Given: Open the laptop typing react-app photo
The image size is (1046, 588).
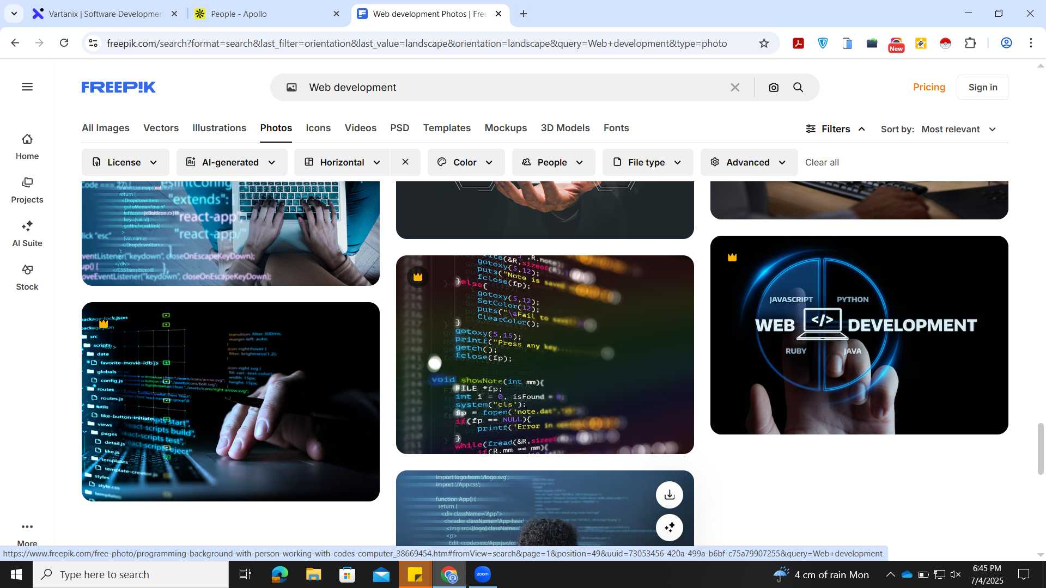Looking at the screenshot, I should [230, 233].
